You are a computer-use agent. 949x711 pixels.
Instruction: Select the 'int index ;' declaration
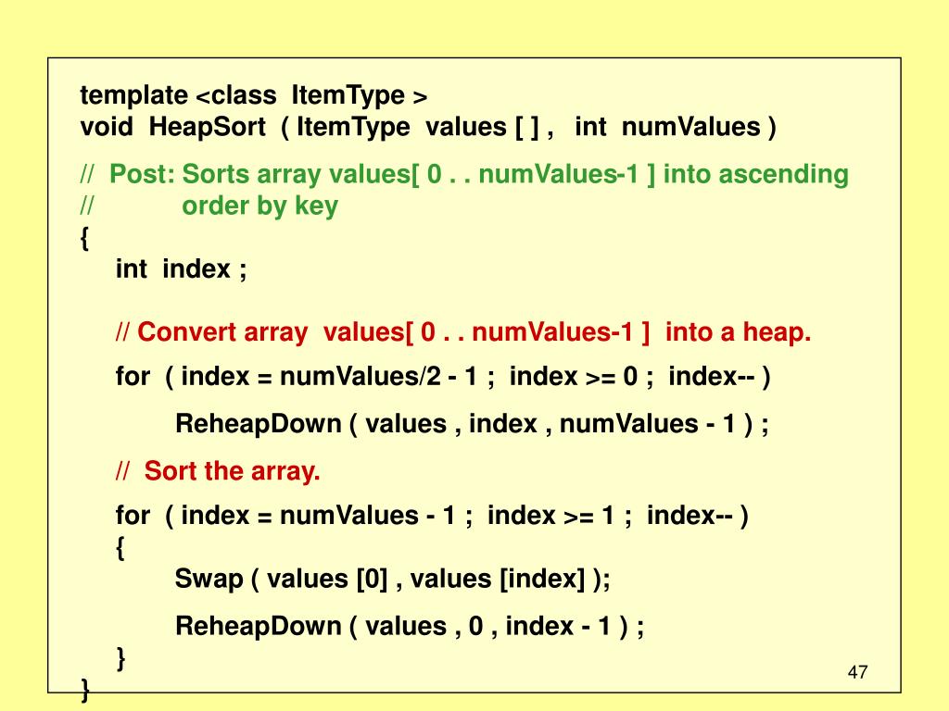[x=181, y=269]
